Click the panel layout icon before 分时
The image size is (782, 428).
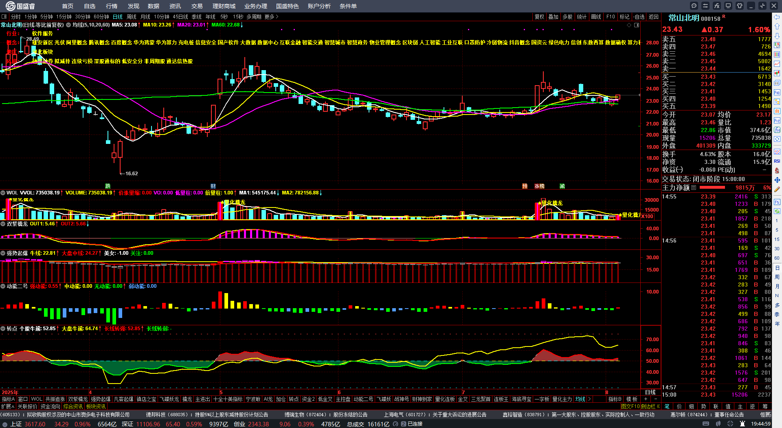pos(4,17)
